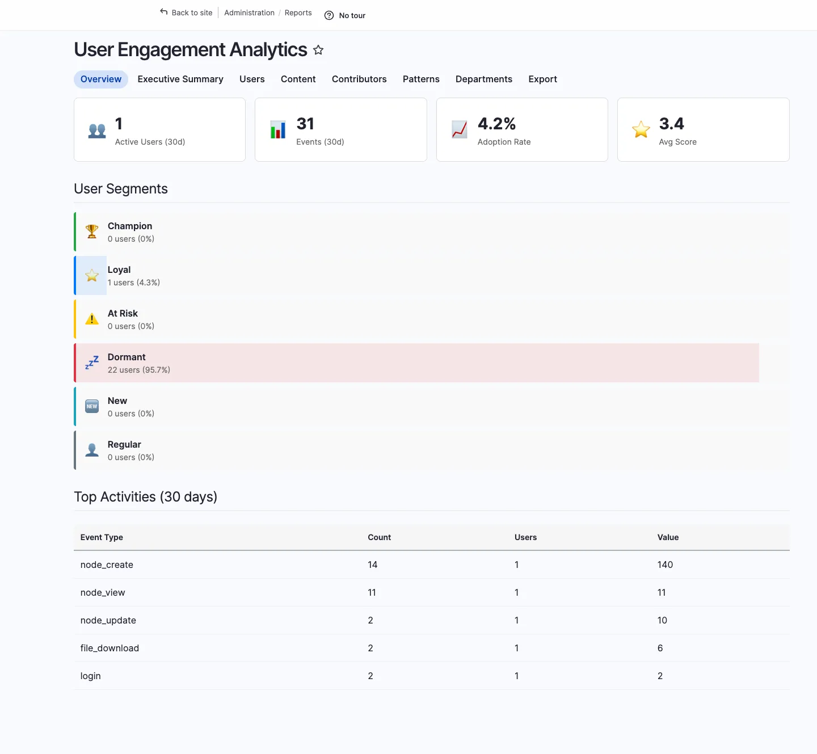Viewport: 817px width, 754px height.
Task: Click the node_create count value 14
Action: tap(373, 565)
